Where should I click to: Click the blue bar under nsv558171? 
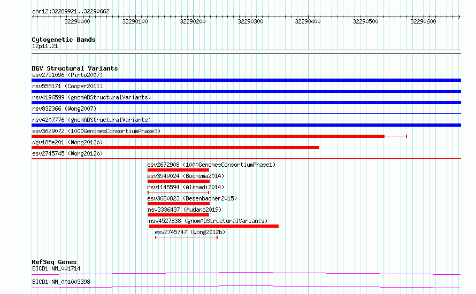pyautogui.click(x=246, y=91)
